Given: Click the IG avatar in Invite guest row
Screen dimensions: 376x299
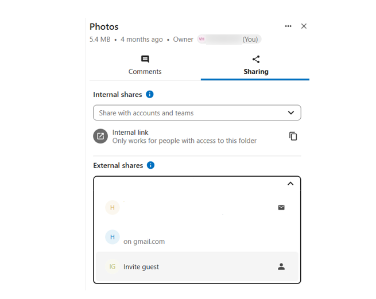Looking at the screenshot, I should click(113, 267).
